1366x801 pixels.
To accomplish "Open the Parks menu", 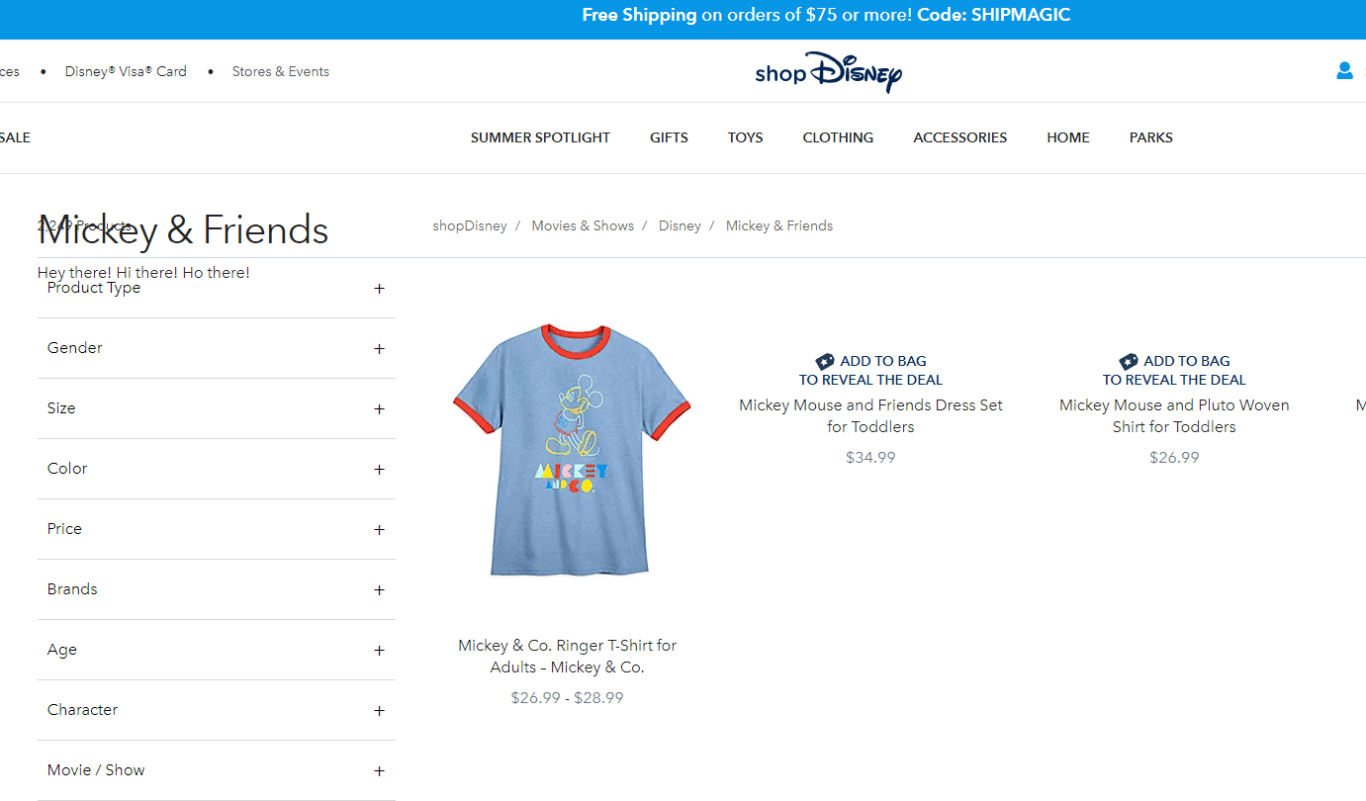I will click(1151, 137).
